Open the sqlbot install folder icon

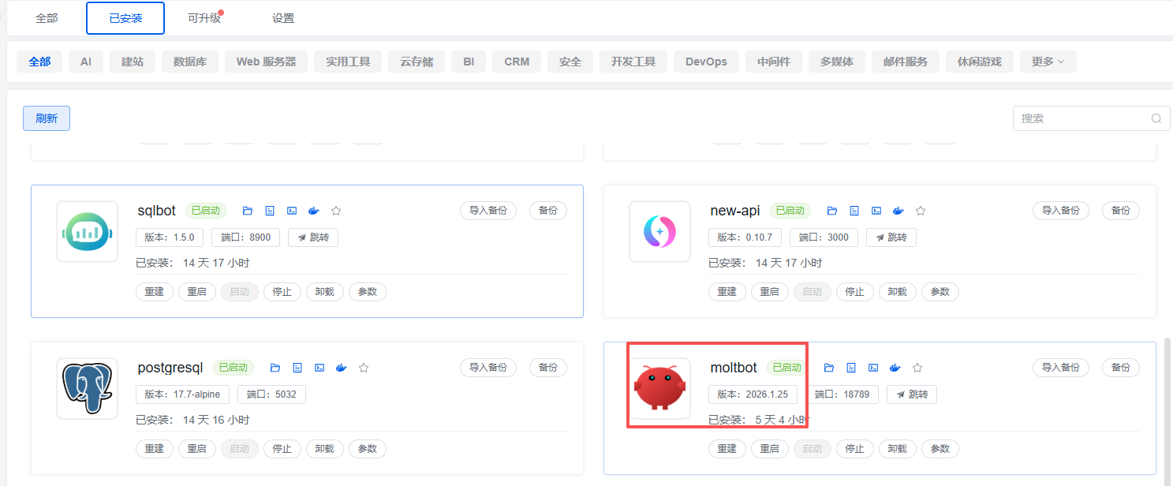[248, 211]
